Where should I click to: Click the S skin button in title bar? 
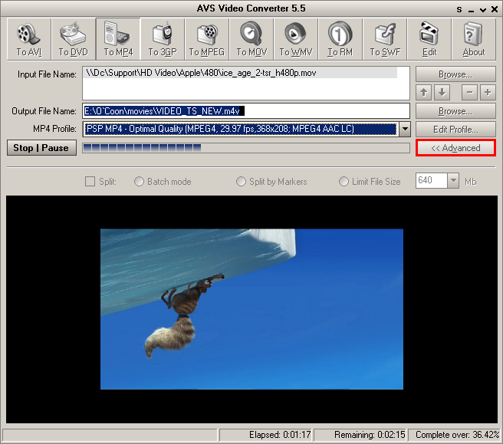pyautogui.click(x=459, y=10)
